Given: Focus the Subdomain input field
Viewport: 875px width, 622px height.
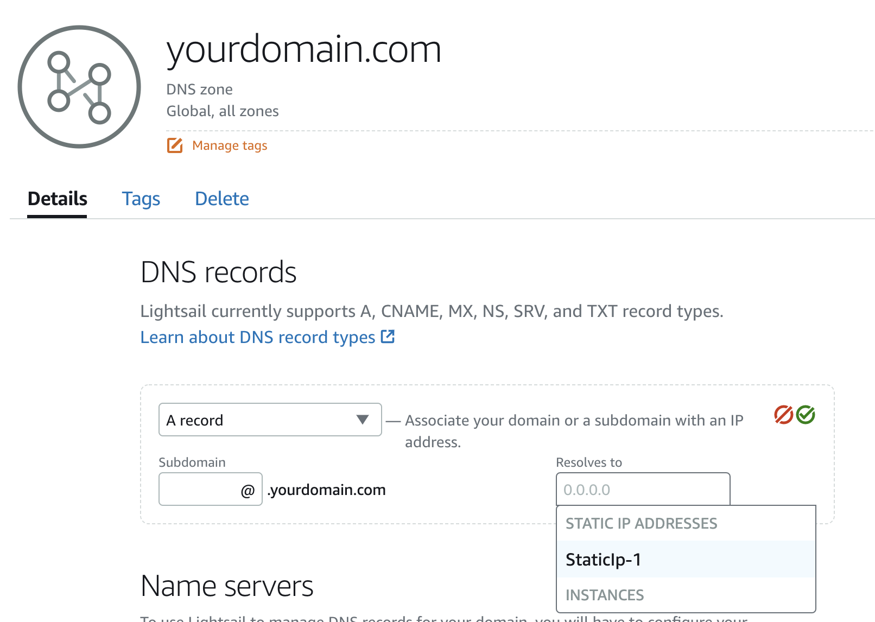Looking at the screenshot, I should pyautogui.click(x=198, y=490).
